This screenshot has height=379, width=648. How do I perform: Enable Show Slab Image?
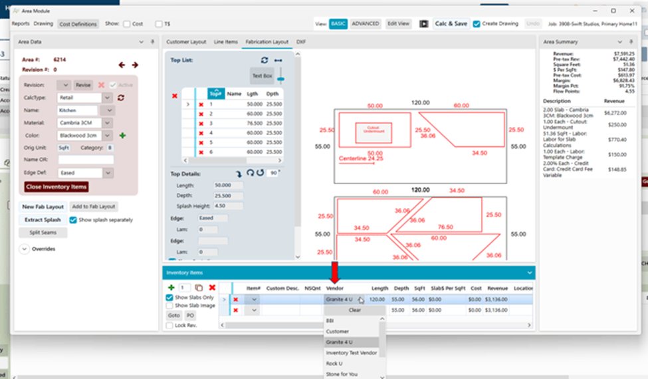click(x=169, y=305)
